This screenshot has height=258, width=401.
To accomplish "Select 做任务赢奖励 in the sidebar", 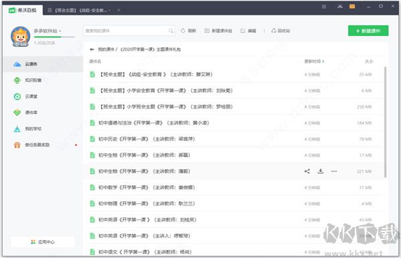I will click(x=43, y=145).
